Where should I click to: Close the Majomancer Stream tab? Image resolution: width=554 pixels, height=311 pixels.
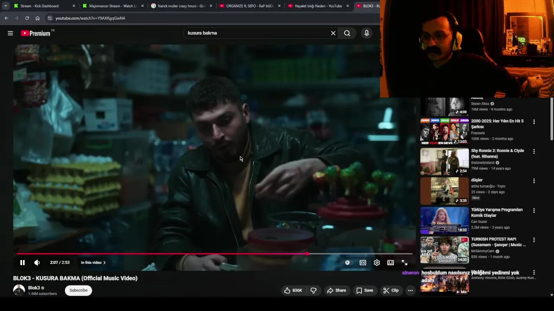point(142,6)
